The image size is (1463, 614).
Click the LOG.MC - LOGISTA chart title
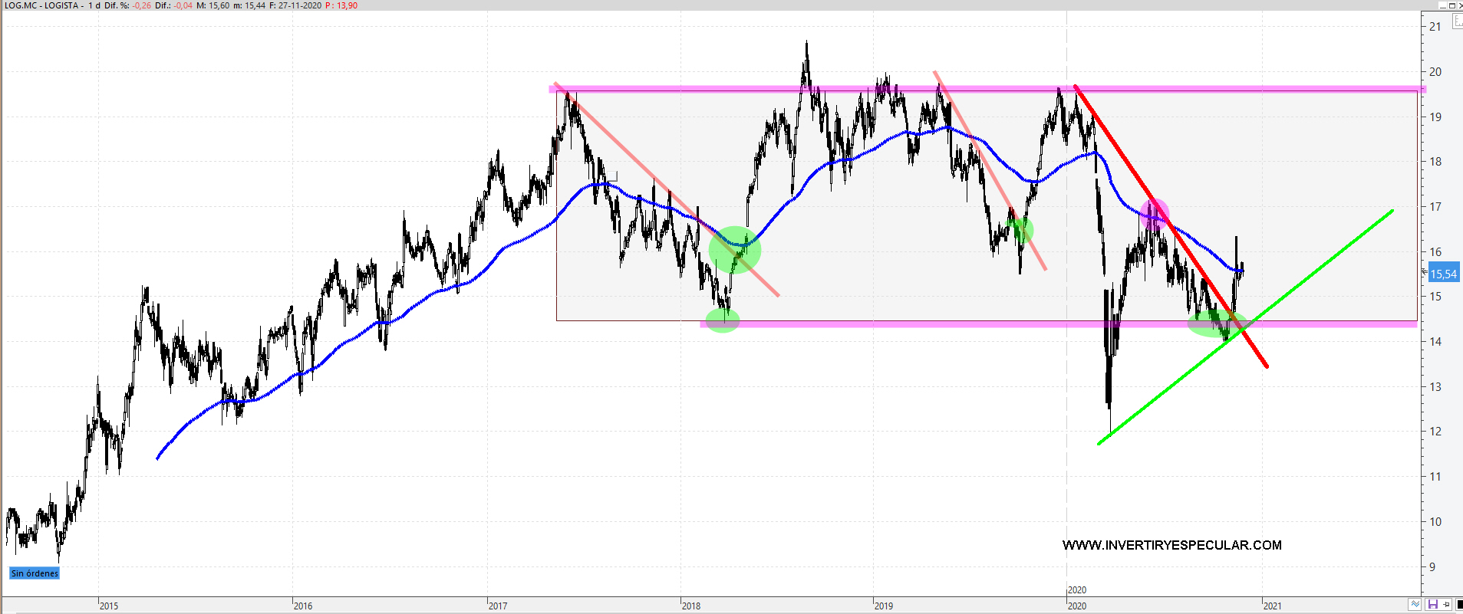[42, 5]
